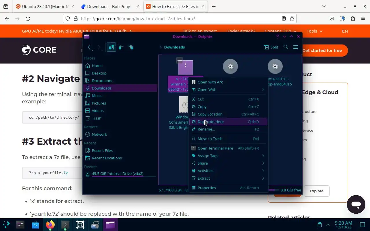This screenshot has width=370, height=231.
Task: Click the Explore button
Action: 317,191
